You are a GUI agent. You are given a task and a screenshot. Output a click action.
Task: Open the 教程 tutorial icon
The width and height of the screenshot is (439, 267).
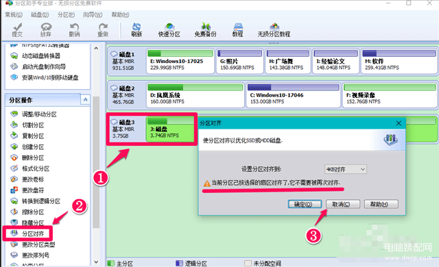(238, 30)
